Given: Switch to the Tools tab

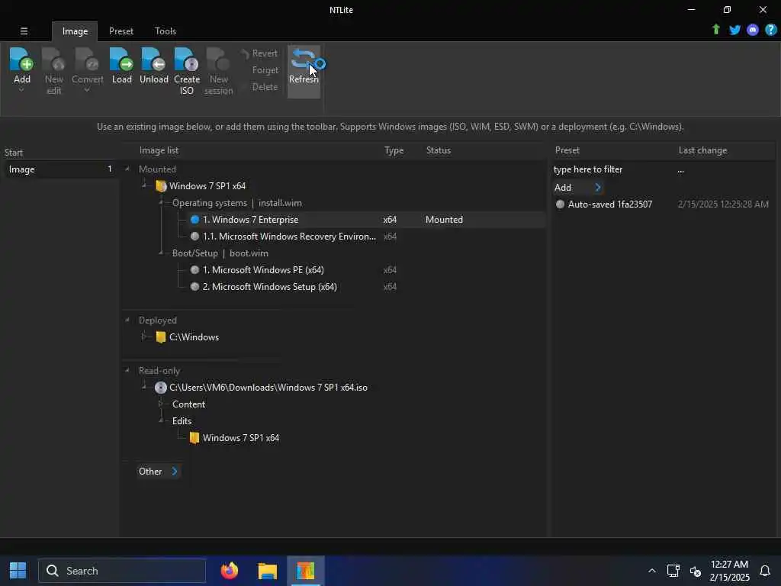Looking at the screenshot, I should pyautogui.click(x=166, y=31).
